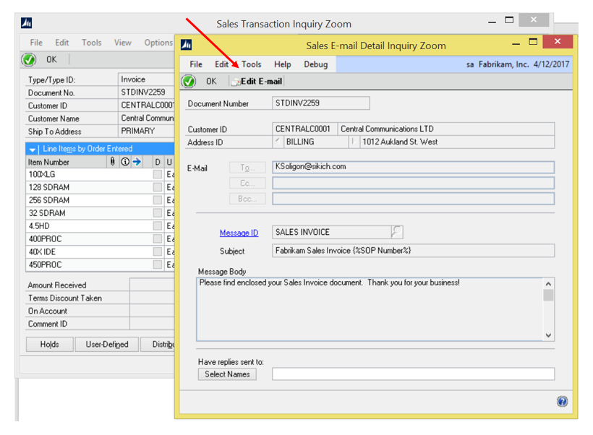Click the paperclip attachment column icon

(113, 162)
